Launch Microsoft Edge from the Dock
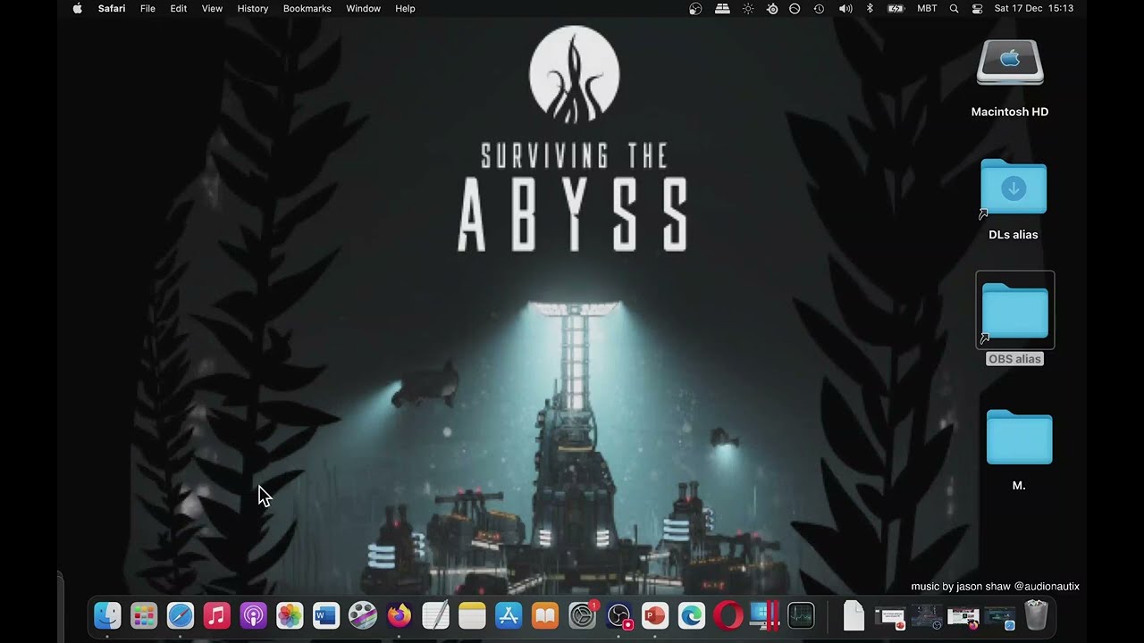This screenshot has height=643, width=1144. tap(692, 615)
